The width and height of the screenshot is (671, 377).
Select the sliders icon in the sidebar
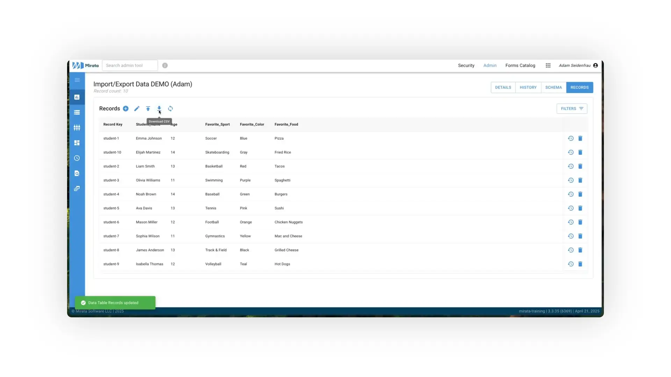[77, 127]
